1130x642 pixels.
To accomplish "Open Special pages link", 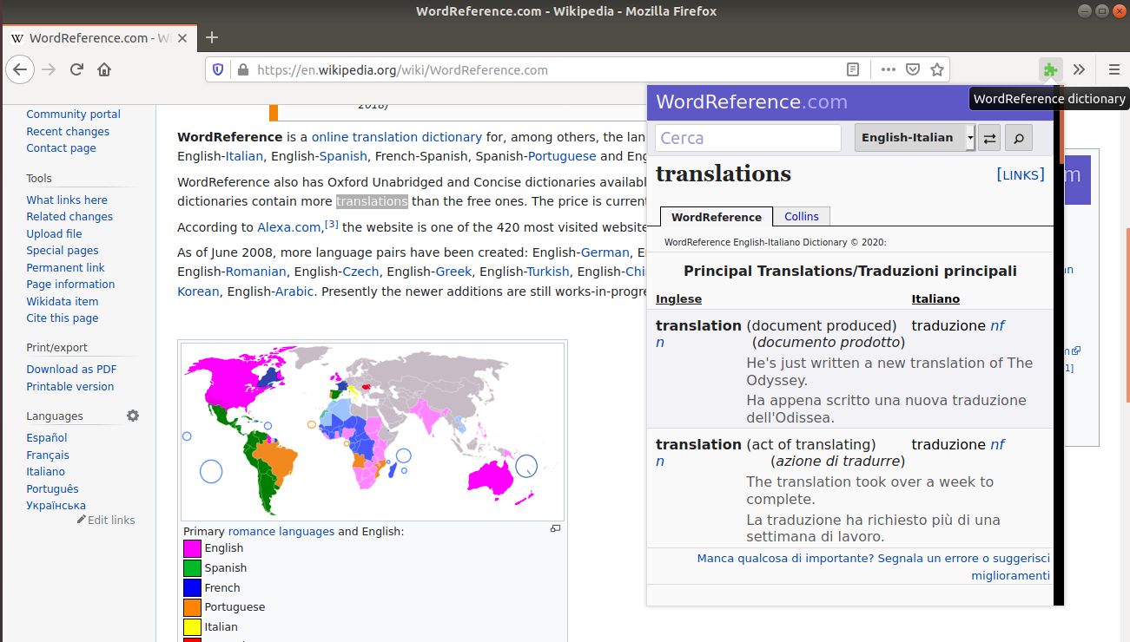I will click(x=63, y=251).
